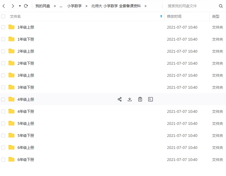Open the 3年级上册 folder name
Image resolution: width=226 pixels, height=176 pixels.
[x=26, y=75]
